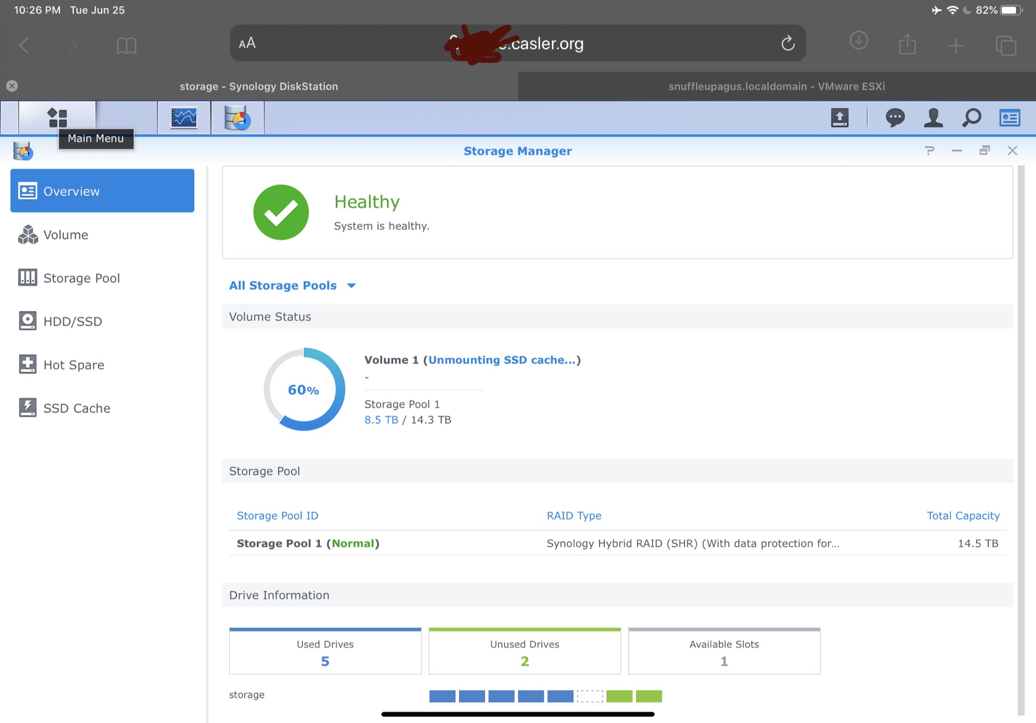Select the Storage Pool 1 (Normal) row
Screen dimensions: 1036x723
tap(618, 543)
